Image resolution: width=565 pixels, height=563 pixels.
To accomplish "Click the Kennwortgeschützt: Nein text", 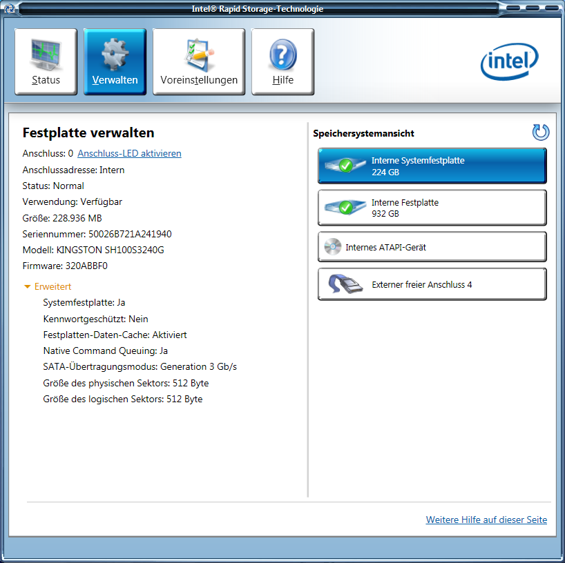I will [x=95, y=319].
